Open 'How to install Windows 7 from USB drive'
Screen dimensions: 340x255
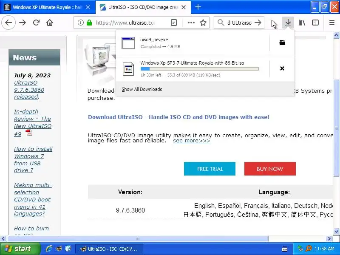pyautogui.click(x=33, y=160)
